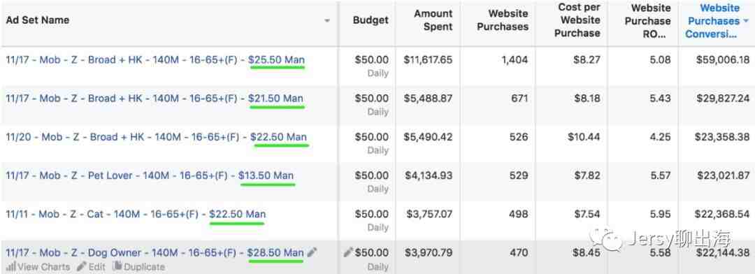Click Edit under the Dog Owner ad set
The image size is (755, 274).
[x=91, y=267]
